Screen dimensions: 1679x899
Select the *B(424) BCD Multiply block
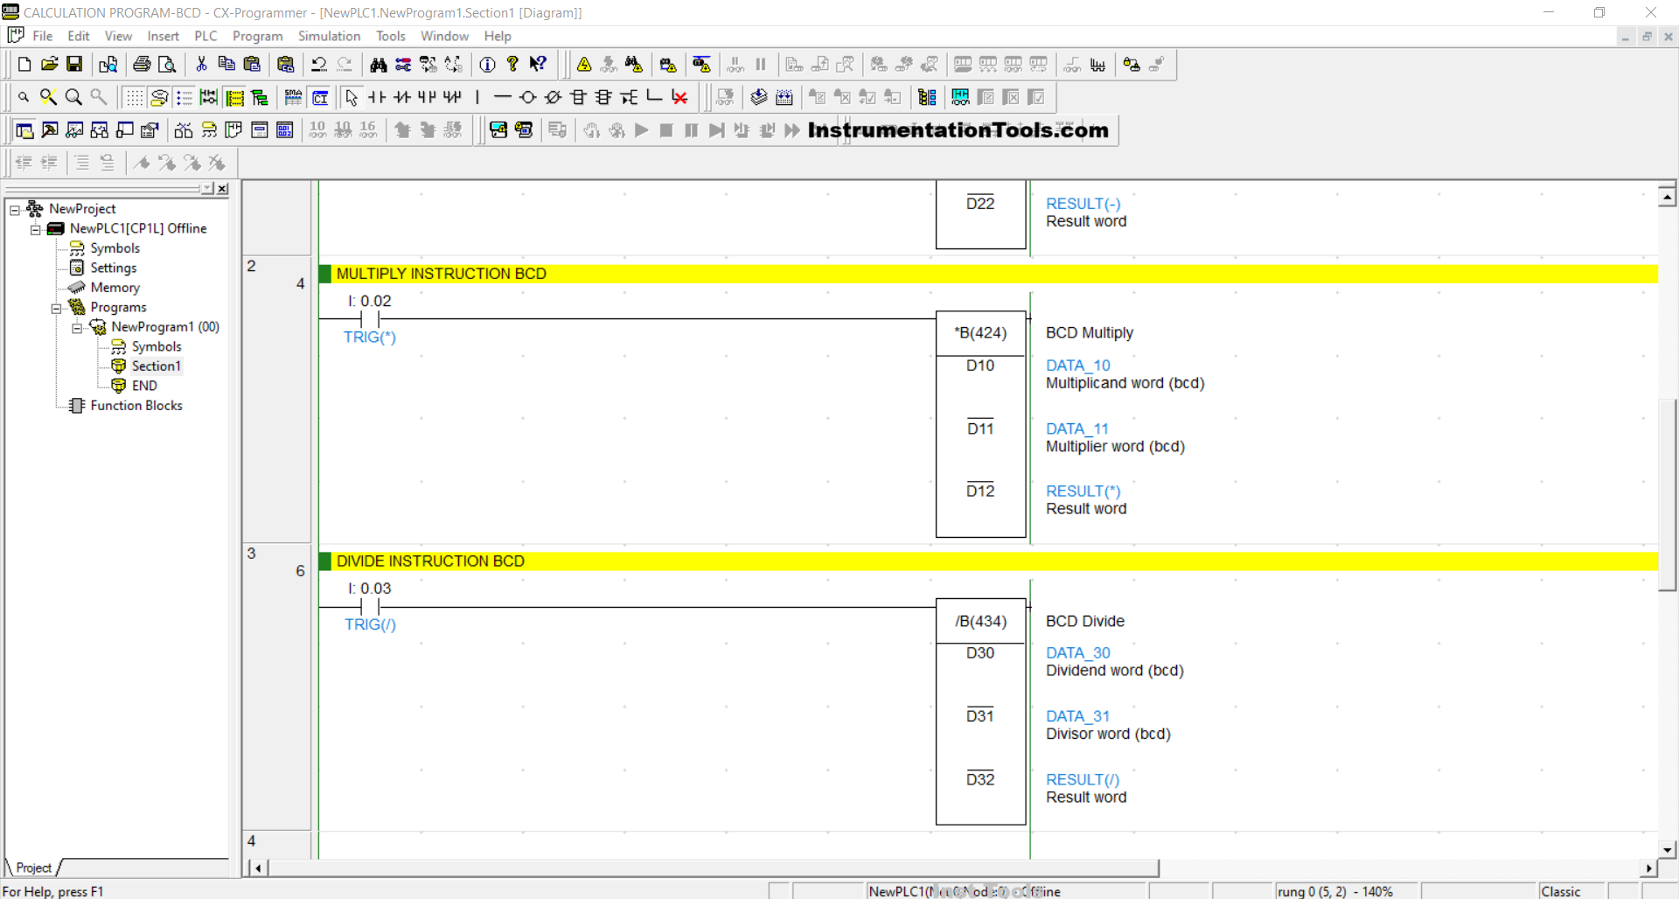[980, 424]
